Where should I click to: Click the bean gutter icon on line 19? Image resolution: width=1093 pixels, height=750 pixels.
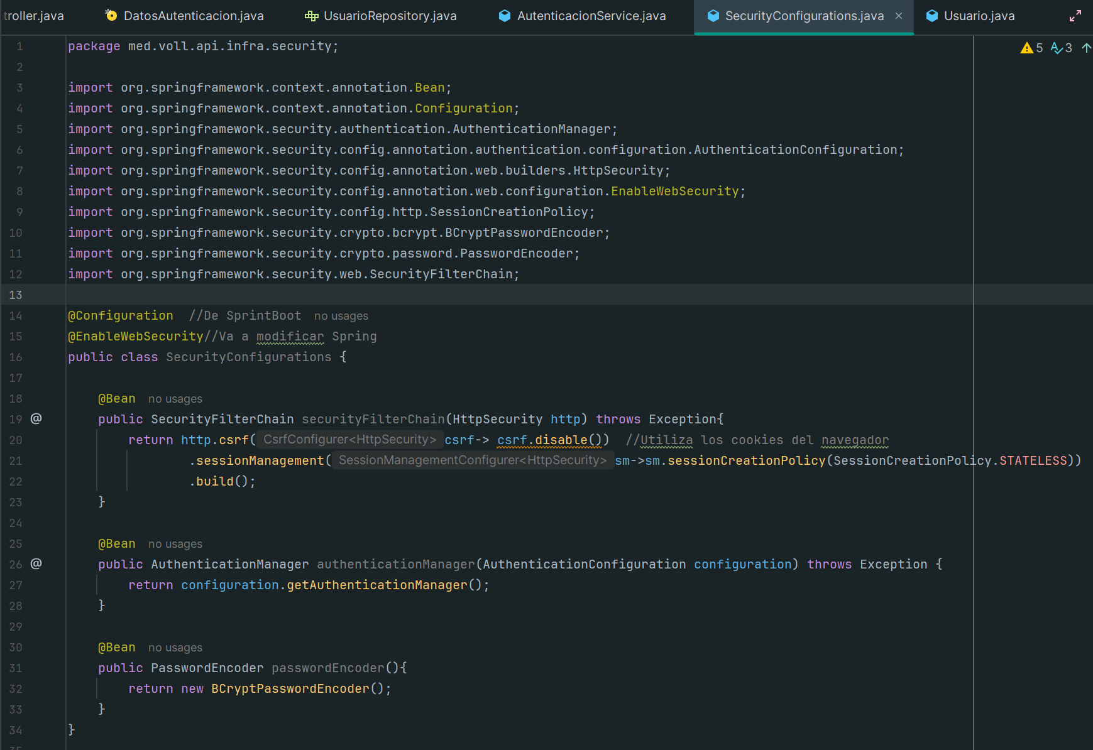tap(36, 418)
